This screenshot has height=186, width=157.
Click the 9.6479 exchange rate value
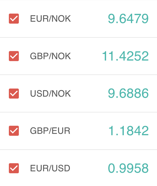pyautogui.click(x=128, y=19)
